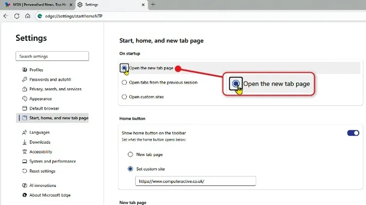Viewport: 366px width, 205px height.
Task: Click the Home icon in the toolbar
Action: [x=28, y=16]
